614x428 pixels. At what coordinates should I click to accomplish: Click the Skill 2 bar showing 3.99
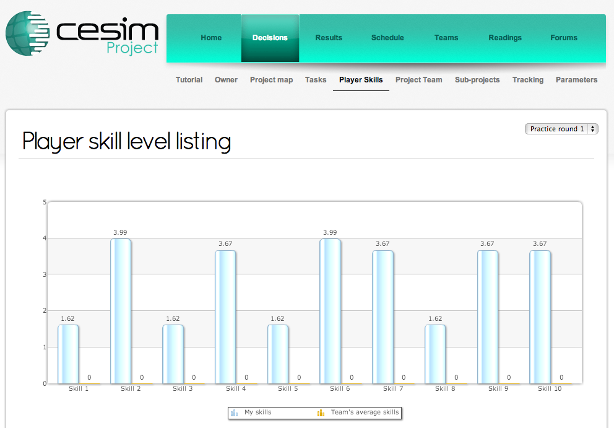pyautogui.click(x=121, y=310)
